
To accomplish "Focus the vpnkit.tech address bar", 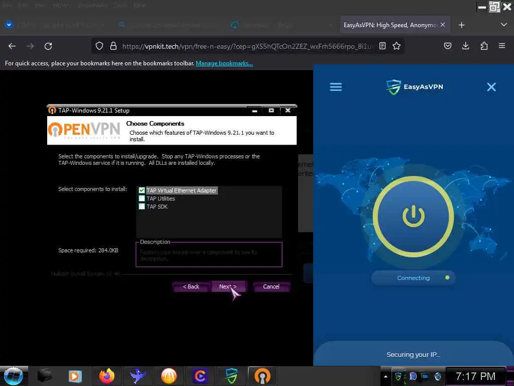I will [x=247, y=46].
